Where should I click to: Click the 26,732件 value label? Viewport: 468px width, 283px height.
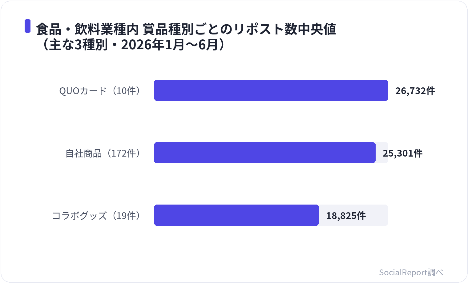415,91
